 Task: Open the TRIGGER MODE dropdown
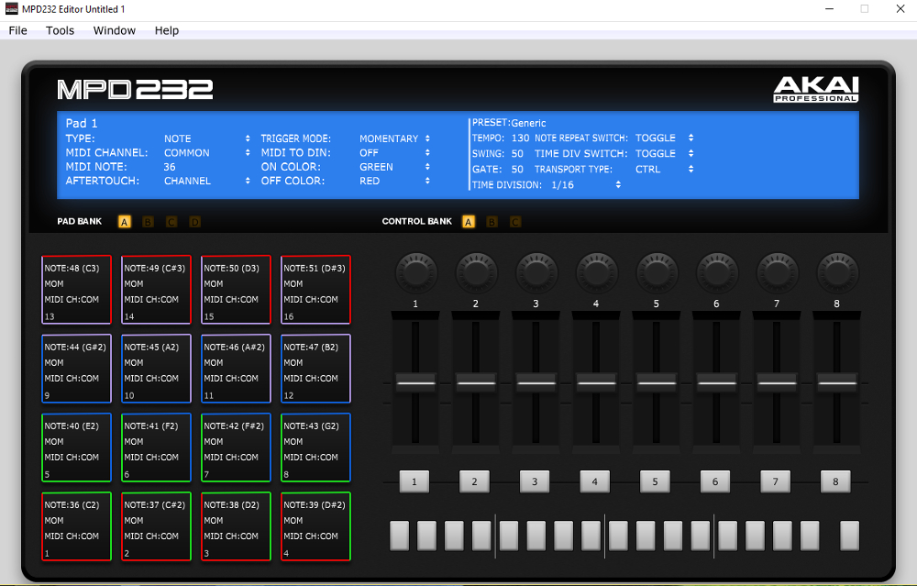point(427,138)
